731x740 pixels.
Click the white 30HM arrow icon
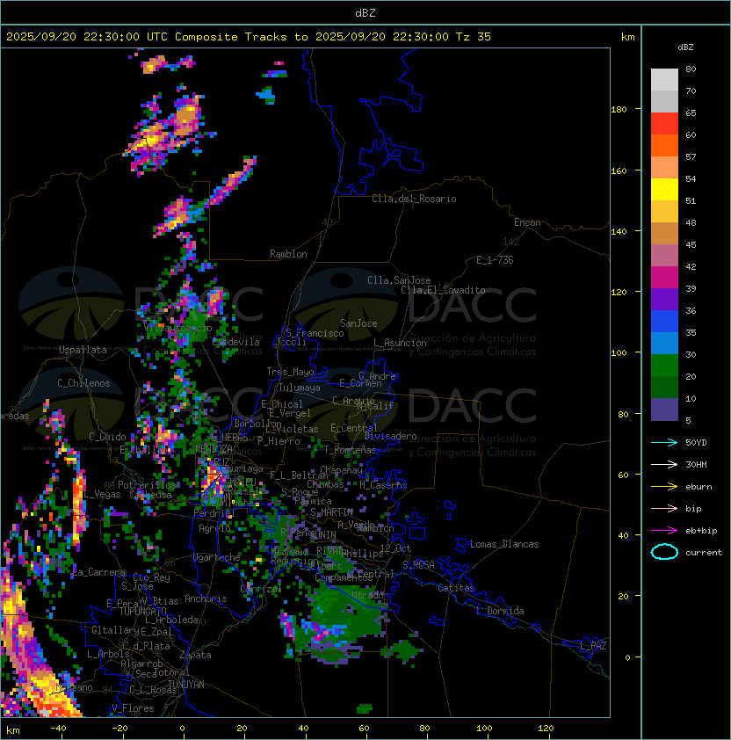point(664,464)
